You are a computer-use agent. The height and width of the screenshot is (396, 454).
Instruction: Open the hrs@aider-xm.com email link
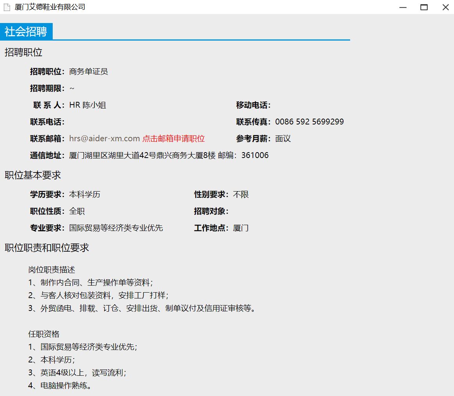tap(104, 139)
